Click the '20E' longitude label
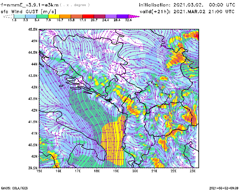The height and width of the screenshot is (190, 245). pyautogui.click(x=135, y=171)
